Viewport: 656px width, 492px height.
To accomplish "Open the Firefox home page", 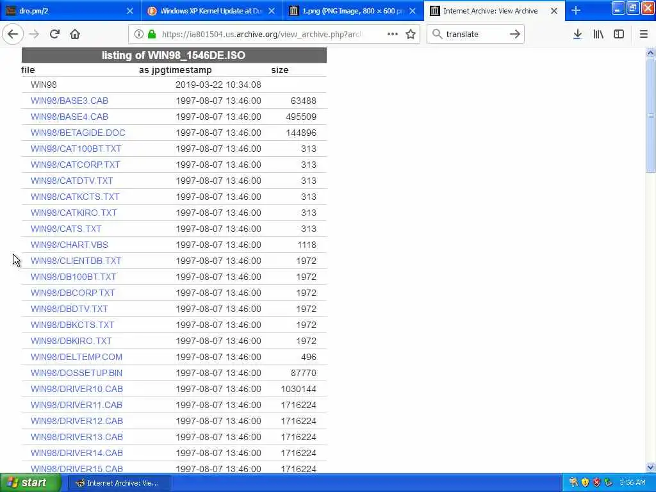I will (75, 35).
